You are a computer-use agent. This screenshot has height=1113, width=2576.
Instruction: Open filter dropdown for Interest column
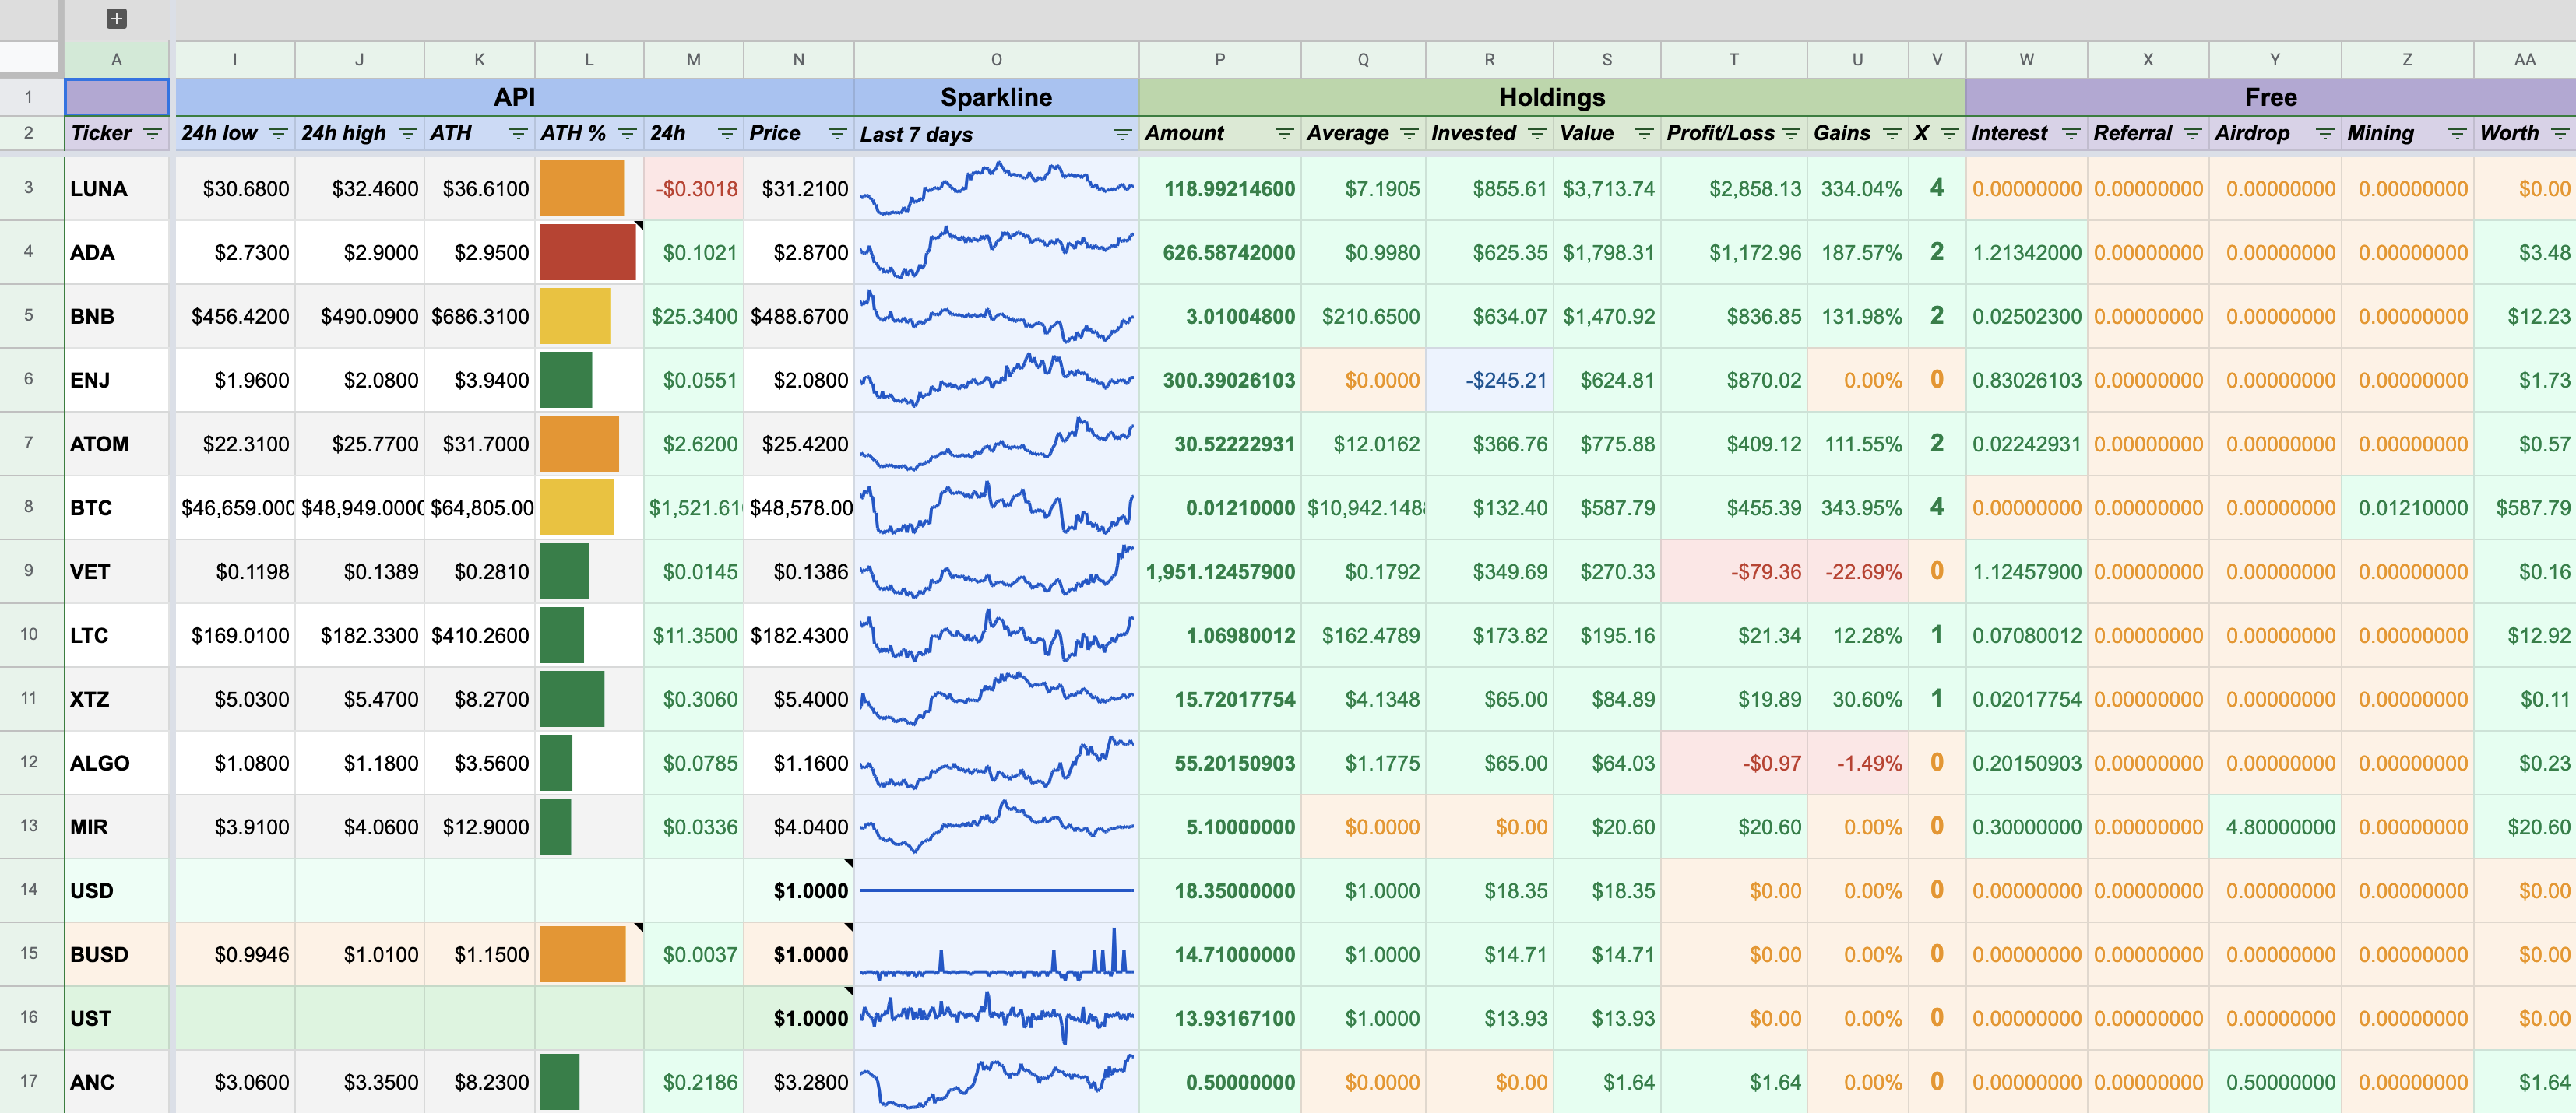coord(2071,134)
